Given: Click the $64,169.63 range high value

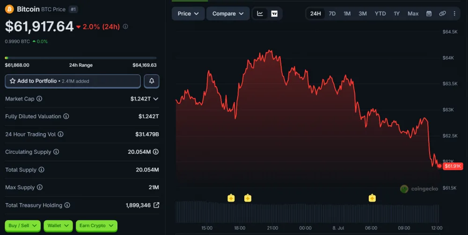Looking at the screenshot, I should [x=145, y=65].
